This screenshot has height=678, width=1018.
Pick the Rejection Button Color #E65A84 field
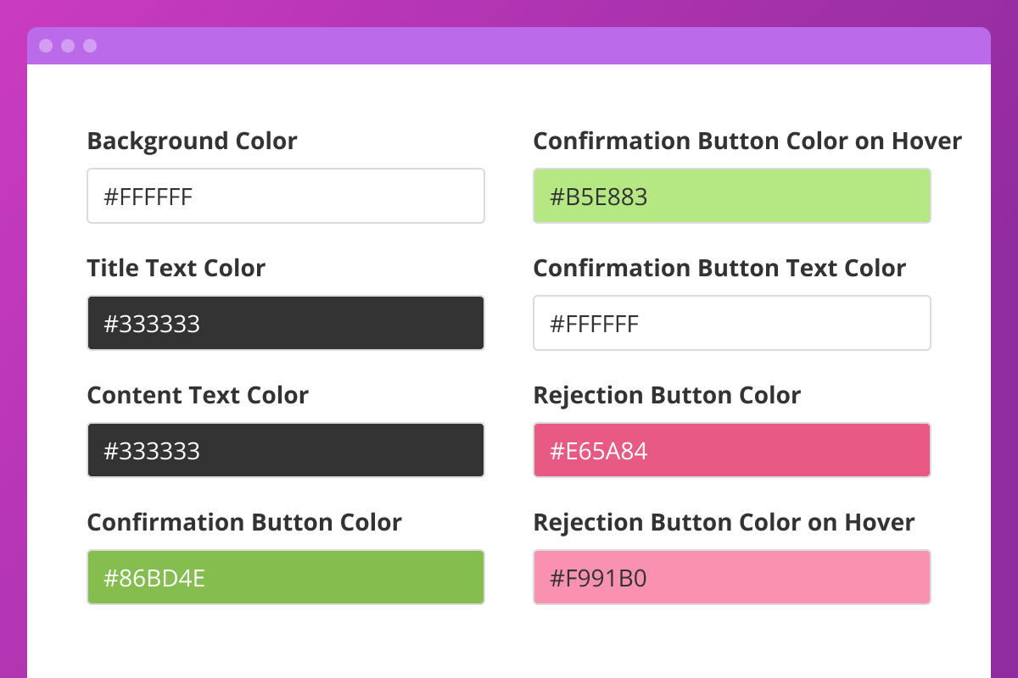click(x=732, y=450)
